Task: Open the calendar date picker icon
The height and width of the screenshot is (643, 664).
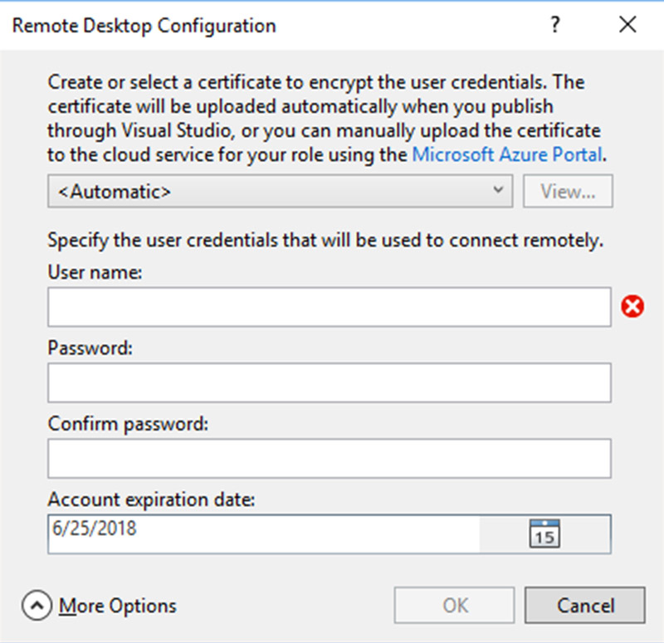Action: point(544,533)
